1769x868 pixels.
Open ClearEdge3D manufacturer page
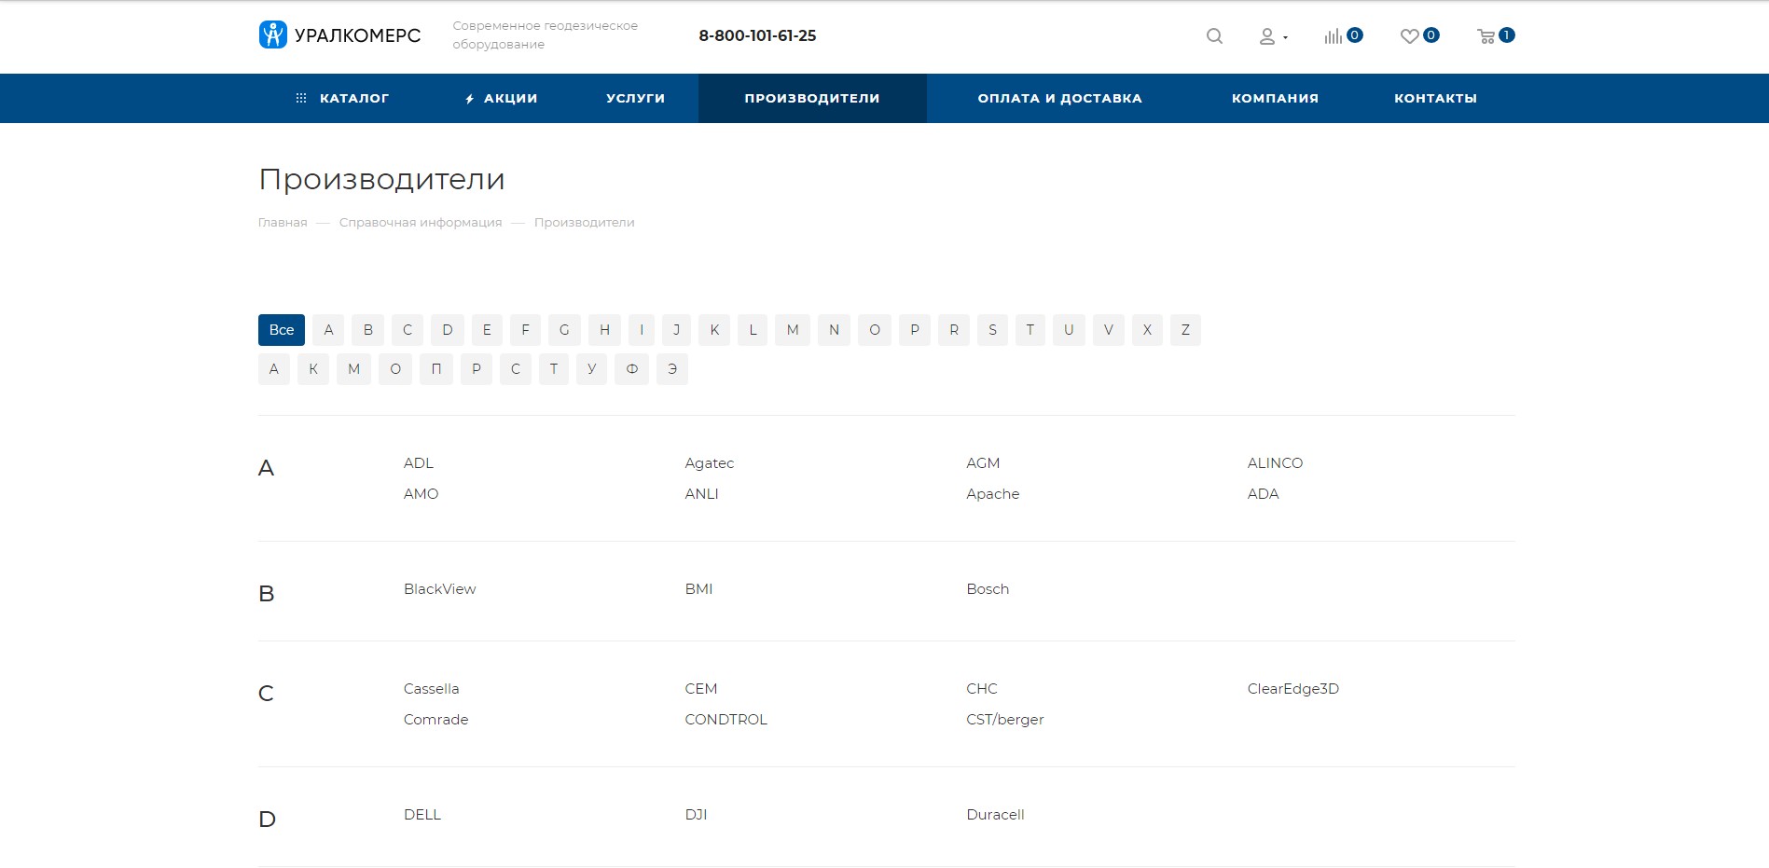(1293, 689)
